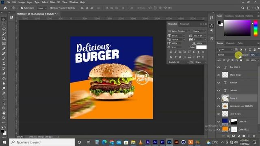The width and height of the screenshot is (260, 146).
Task: Toggle the Auto-Select checkbox
Action: pos(22,8)
